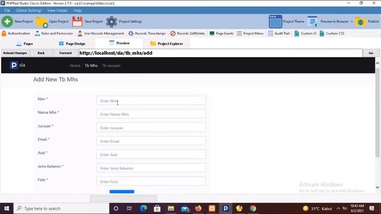Viewport: 381px width, 214px height.
Task: Open Records SoftDelete settings
Action: (188, 33)
